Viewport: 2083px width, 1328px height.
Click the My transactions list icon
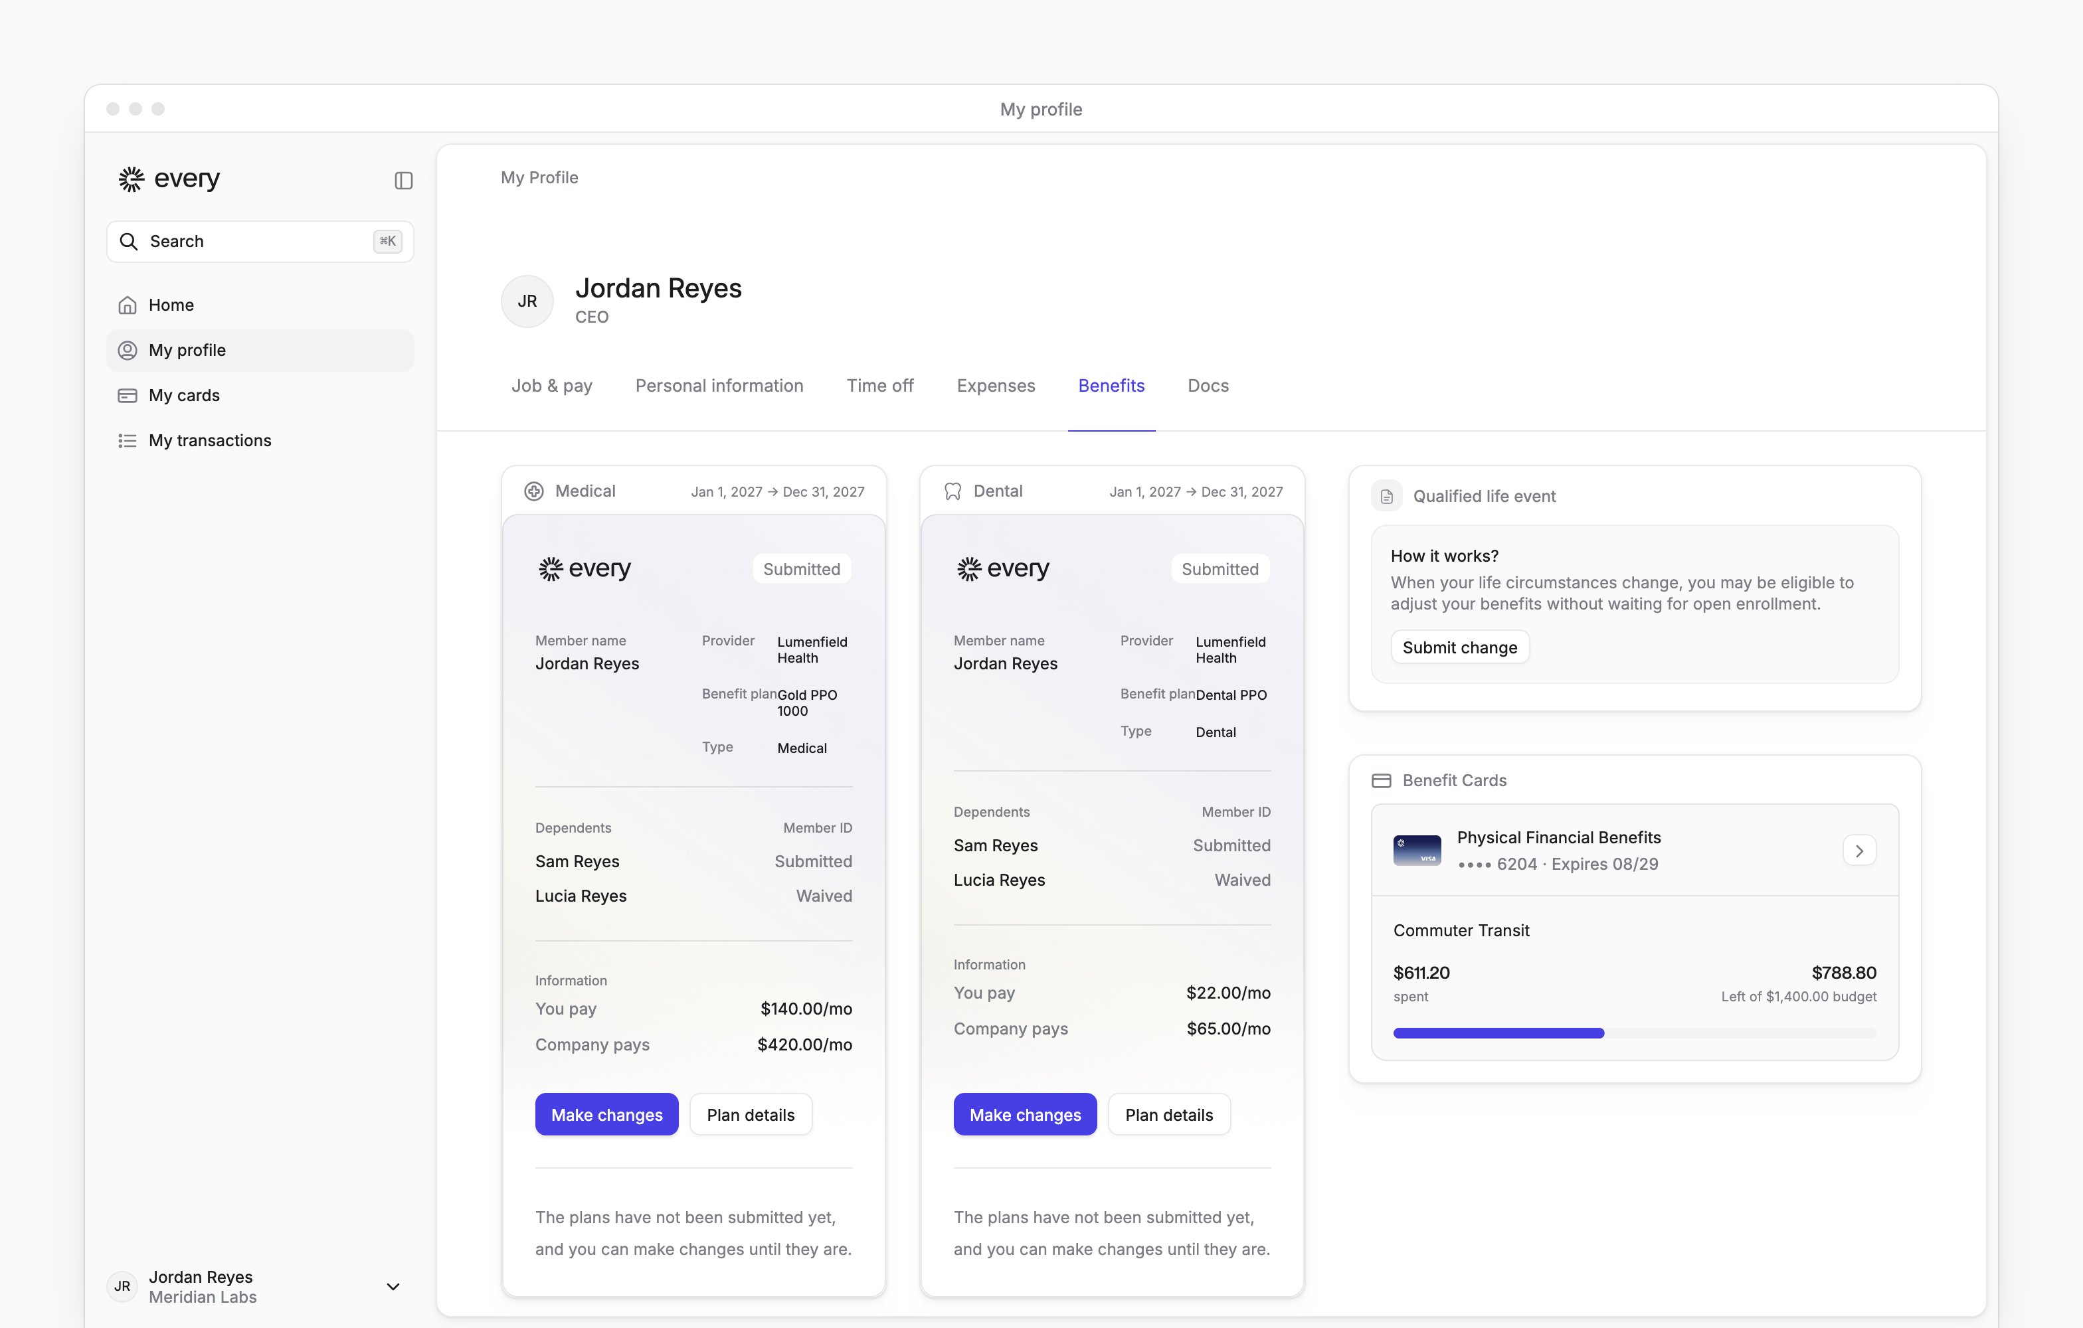point(127,441)
